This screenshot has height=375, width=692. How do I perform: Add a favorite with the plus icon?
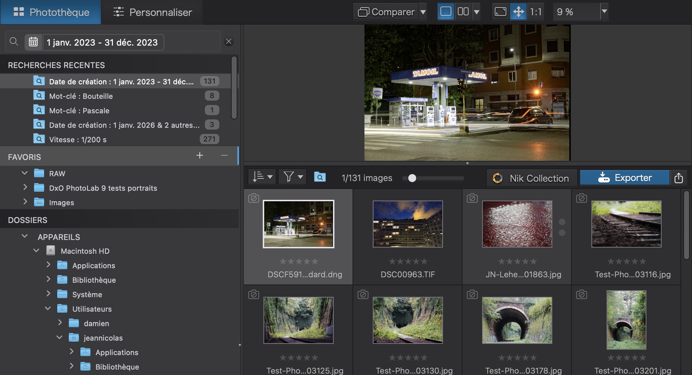click(x=199, y=156)
